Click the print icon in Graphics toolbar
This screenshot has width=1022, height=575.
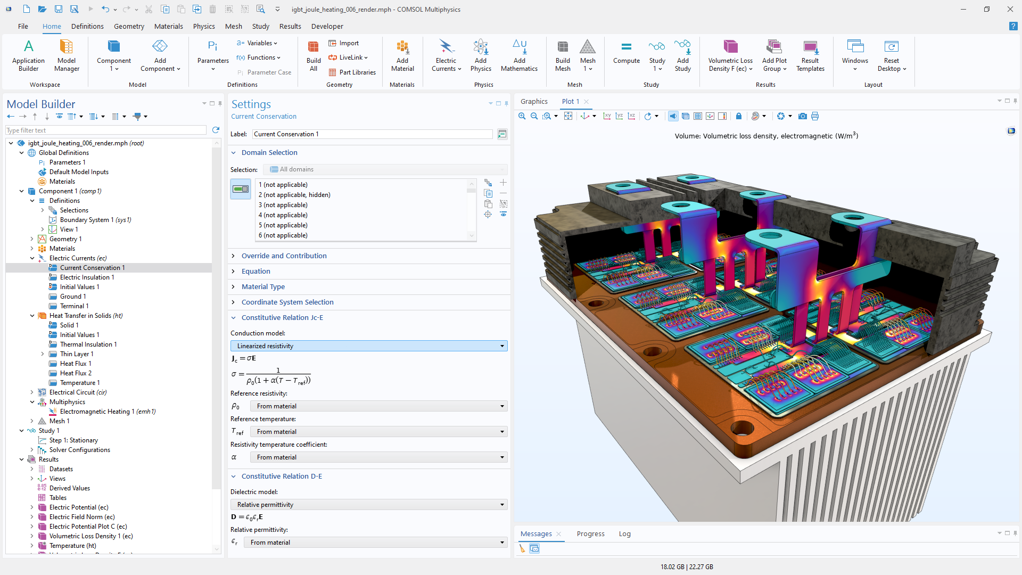[815, 116]
